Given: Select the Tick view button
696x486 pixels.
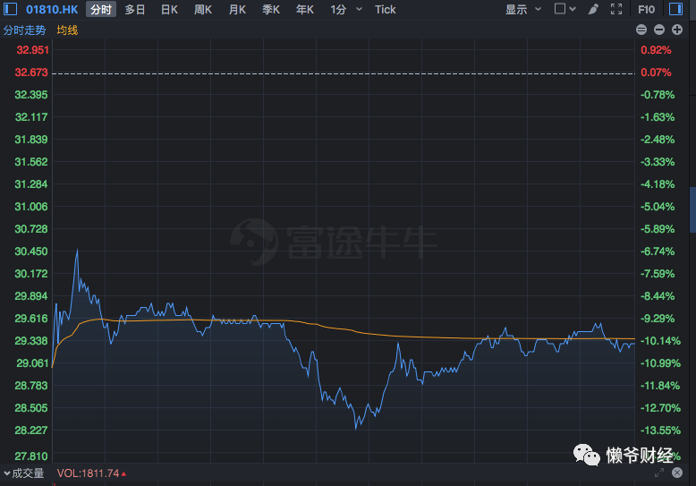Looking at the screenshot, I should tap(385, 9).
